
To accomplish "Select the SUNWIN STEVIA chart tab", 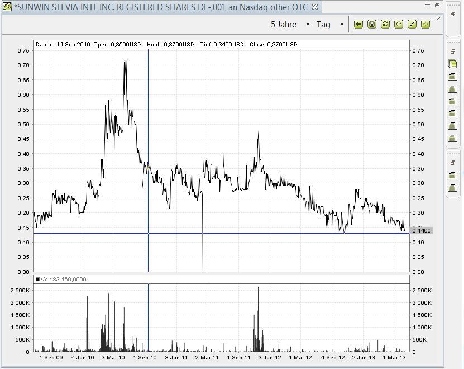I will coord(161,7).
